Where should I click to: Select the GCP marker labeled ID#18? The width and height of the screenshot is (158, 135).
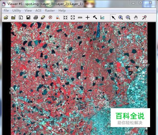(x=16, y=99)
